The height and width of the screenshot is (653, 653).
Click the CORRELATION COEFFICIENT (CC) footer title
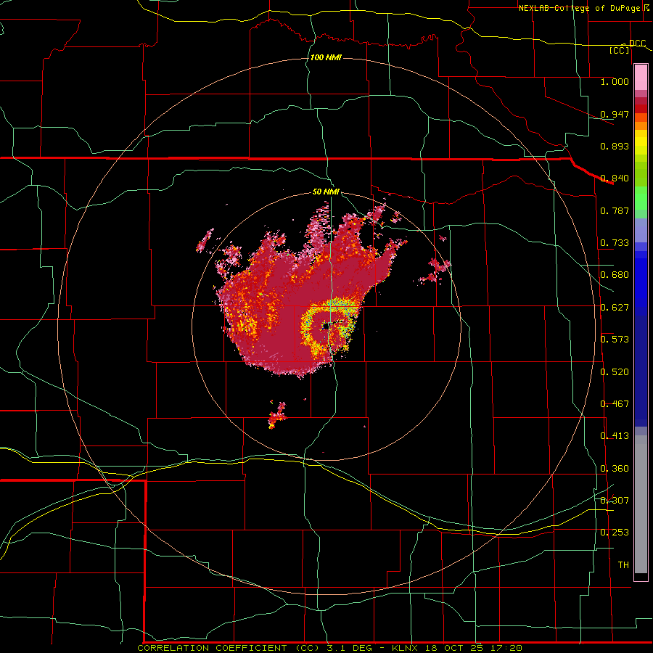pyautogui.click(x=230, y=648)
